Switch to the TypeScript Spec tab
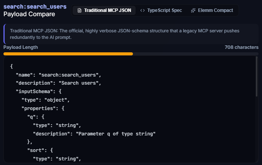This screenshot has height=165, width=262. tap(161, 10)
